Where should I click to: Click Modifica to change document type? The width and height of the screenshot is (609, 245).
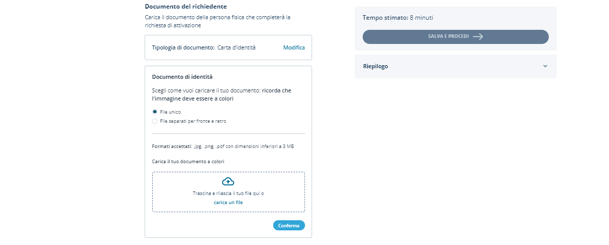click(x=294, y=47)
